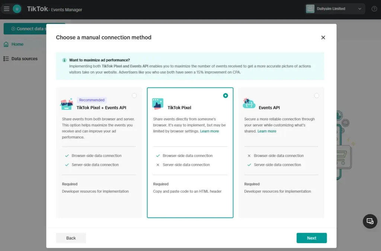Click the user avatar icon
The height and width of the screenshot is (251, 381).
pos(17,9)
